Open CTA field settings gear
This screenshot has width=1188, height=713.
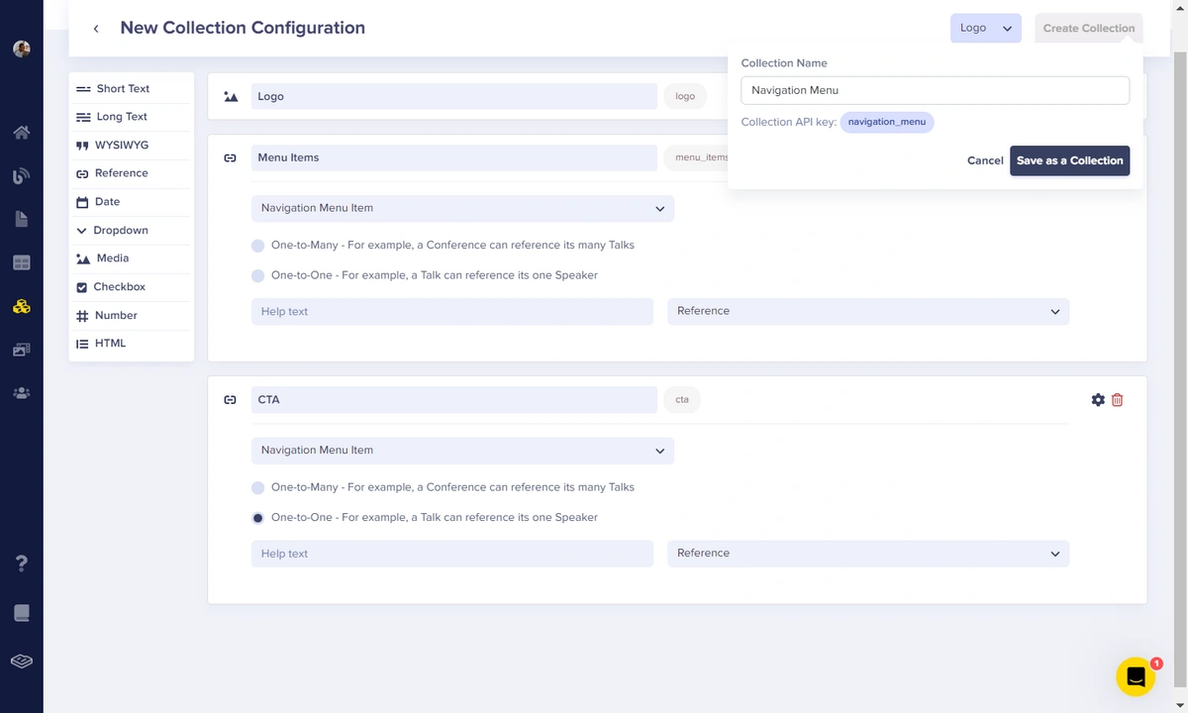(1098, 400)
